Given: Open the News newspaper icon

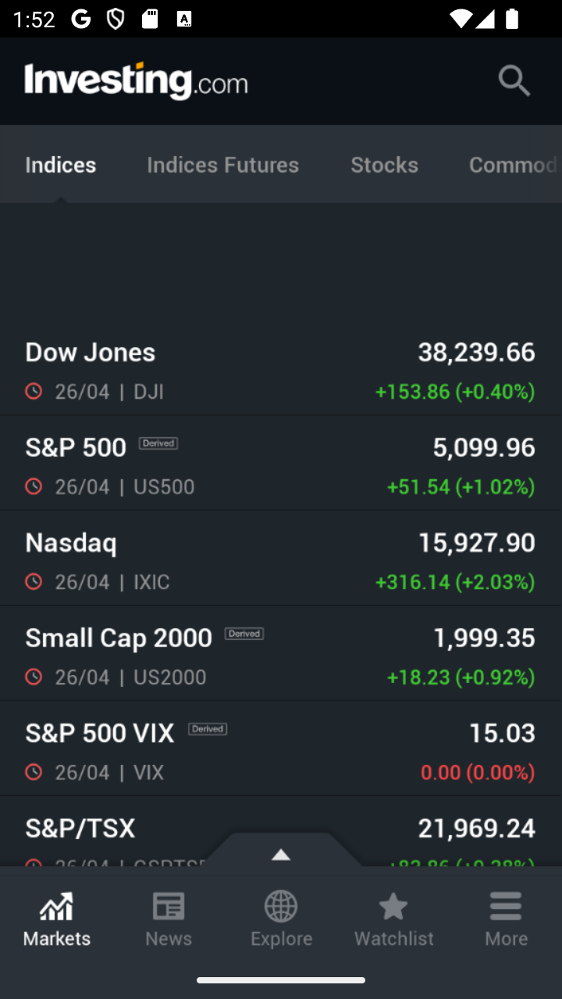Looking at the screenshot, I should tap(169, 907).
